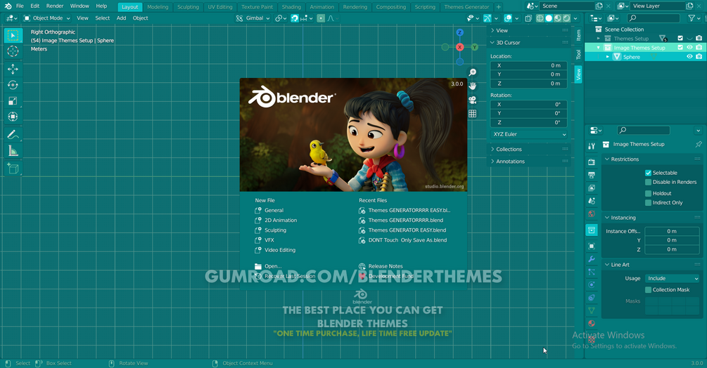Screen dimensions: 707x368
Task: Select the Select Box tool
Action: pyautogui.click(x=13, y=36)
